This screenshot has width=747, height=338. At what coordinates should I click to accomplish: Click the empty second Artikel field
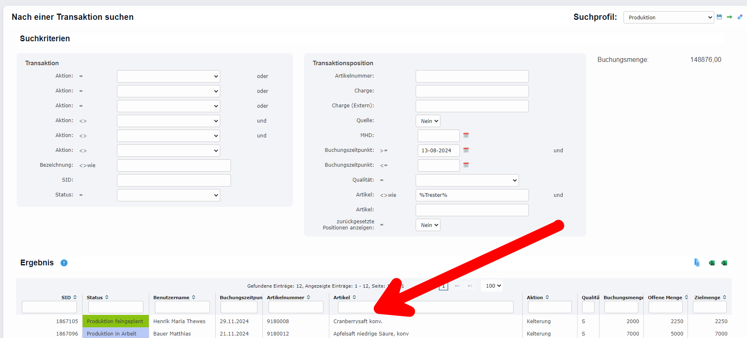[x=472, y=210]
